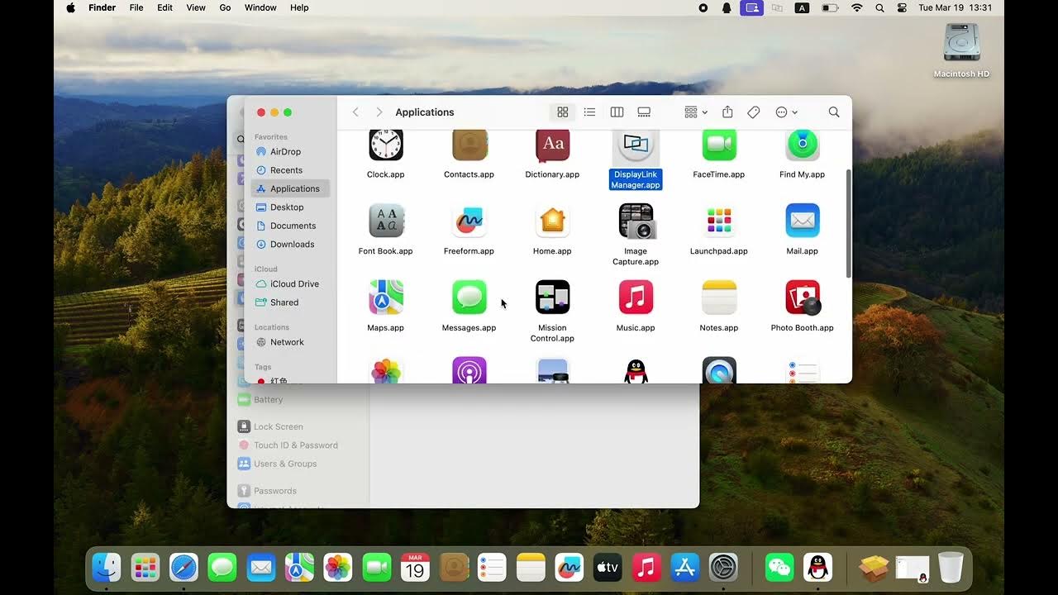Viewport: 1058px width, 595px height.
Task: Select Find My.app icon
Action: 803,146
